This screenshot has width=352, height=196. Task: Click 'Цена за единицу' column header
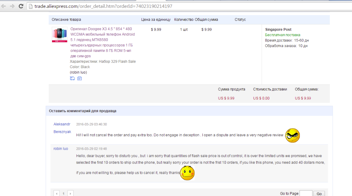coord(156,20)
